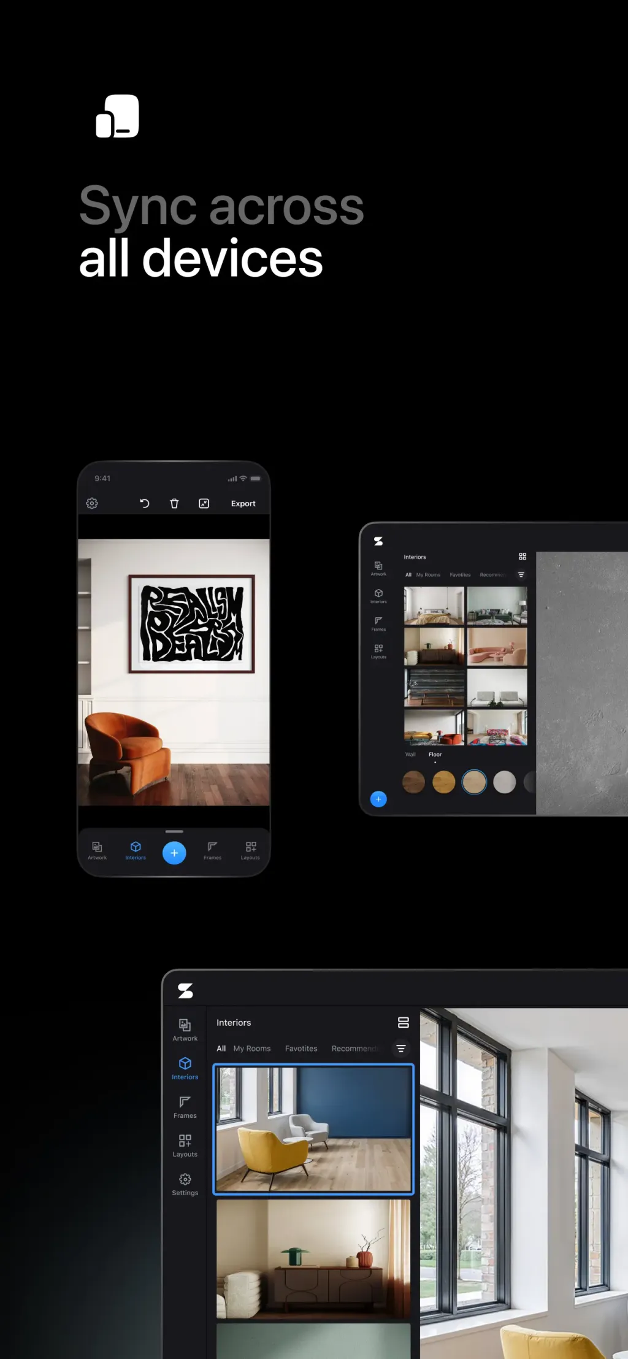Tap the blue plus button on the tablet
The width and height of the screenshot is (628, 1359).
point(378,799)
